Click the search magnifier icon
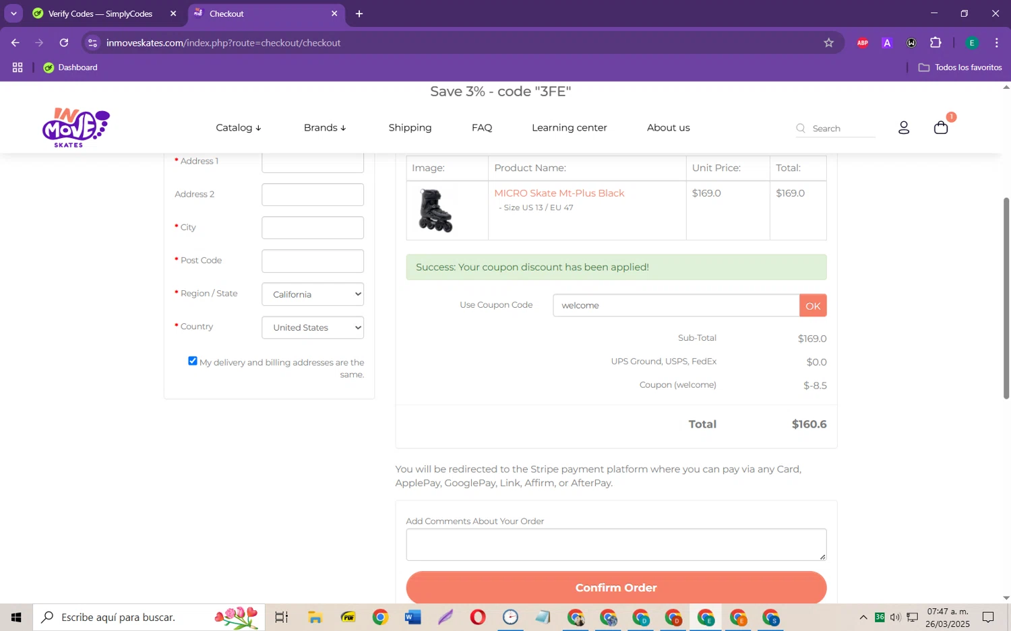The height and width of the screenshot is (631, 1011). 801,128
